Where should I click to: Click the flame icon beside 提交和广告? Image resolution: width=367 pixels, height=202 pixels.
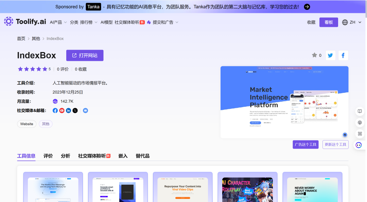click(149, 22)
